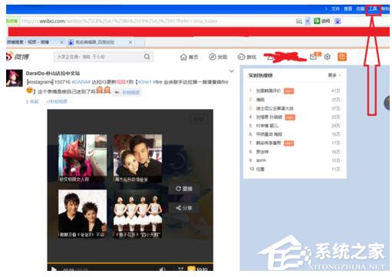
Task: Click the Weibo logo
Action: (x=18, y=57)
